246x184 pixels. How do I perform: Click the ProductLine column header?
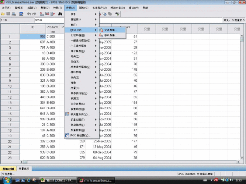[53, 29]
